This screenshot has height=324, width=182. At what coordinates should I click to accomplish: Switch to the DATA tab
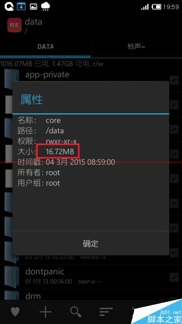[x=45, y=47]
